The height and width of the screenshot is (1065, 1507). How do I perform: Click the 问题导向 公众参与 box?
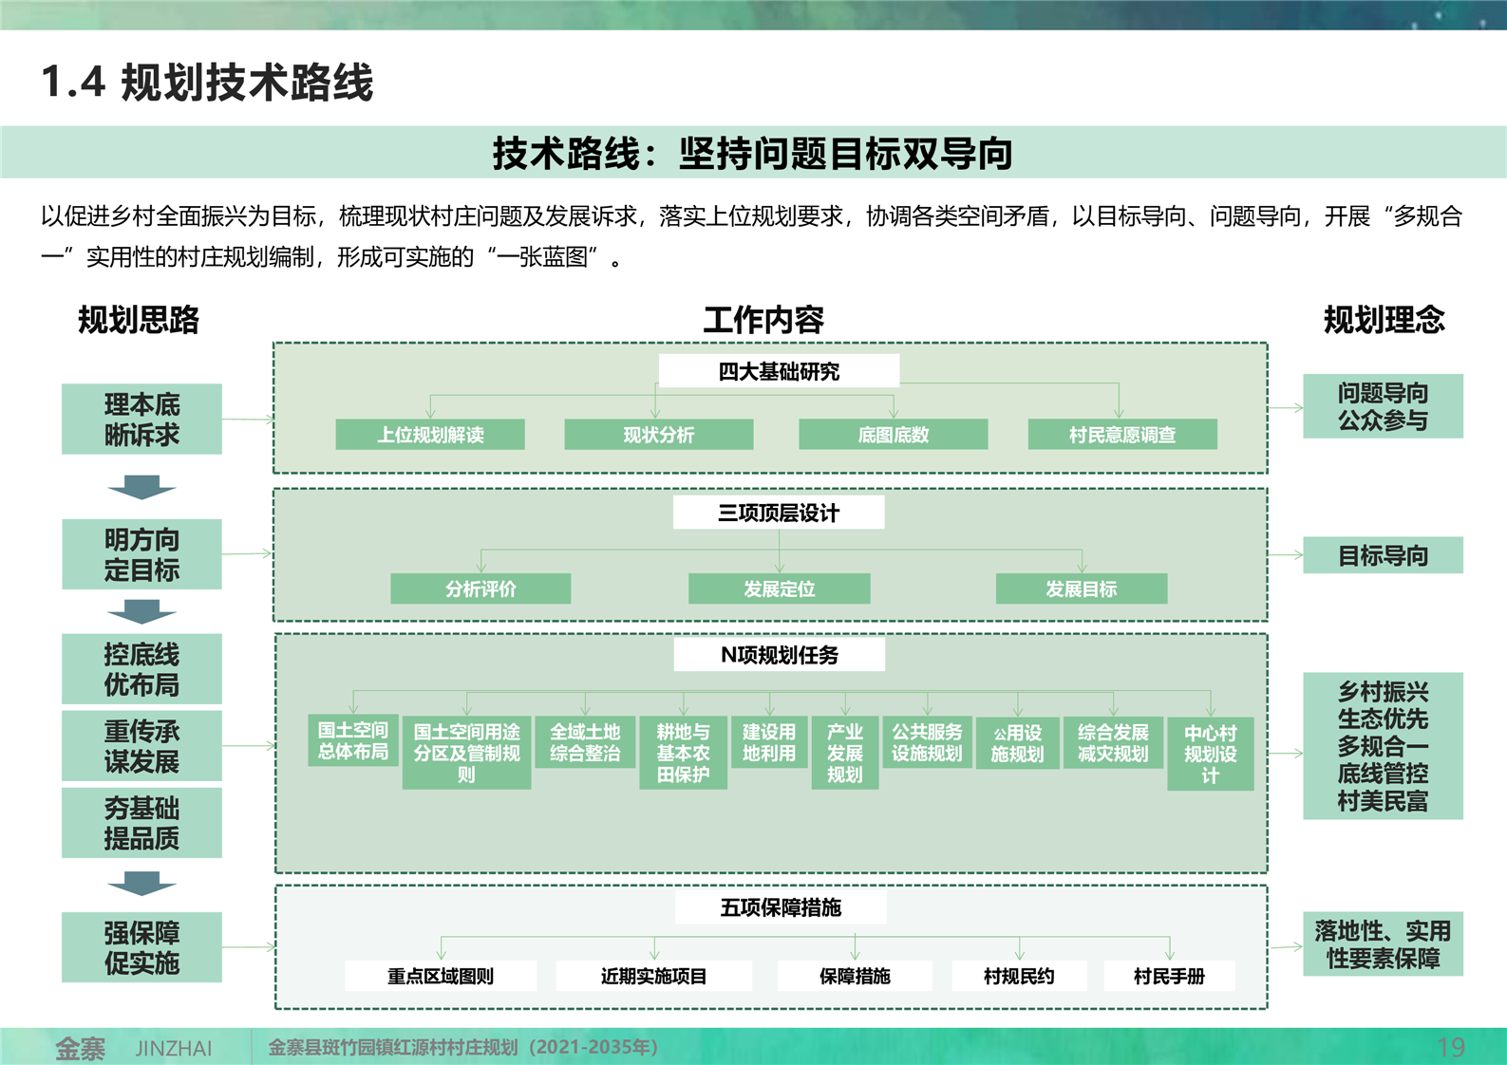pyautogui.click(x=1383, y=406)
